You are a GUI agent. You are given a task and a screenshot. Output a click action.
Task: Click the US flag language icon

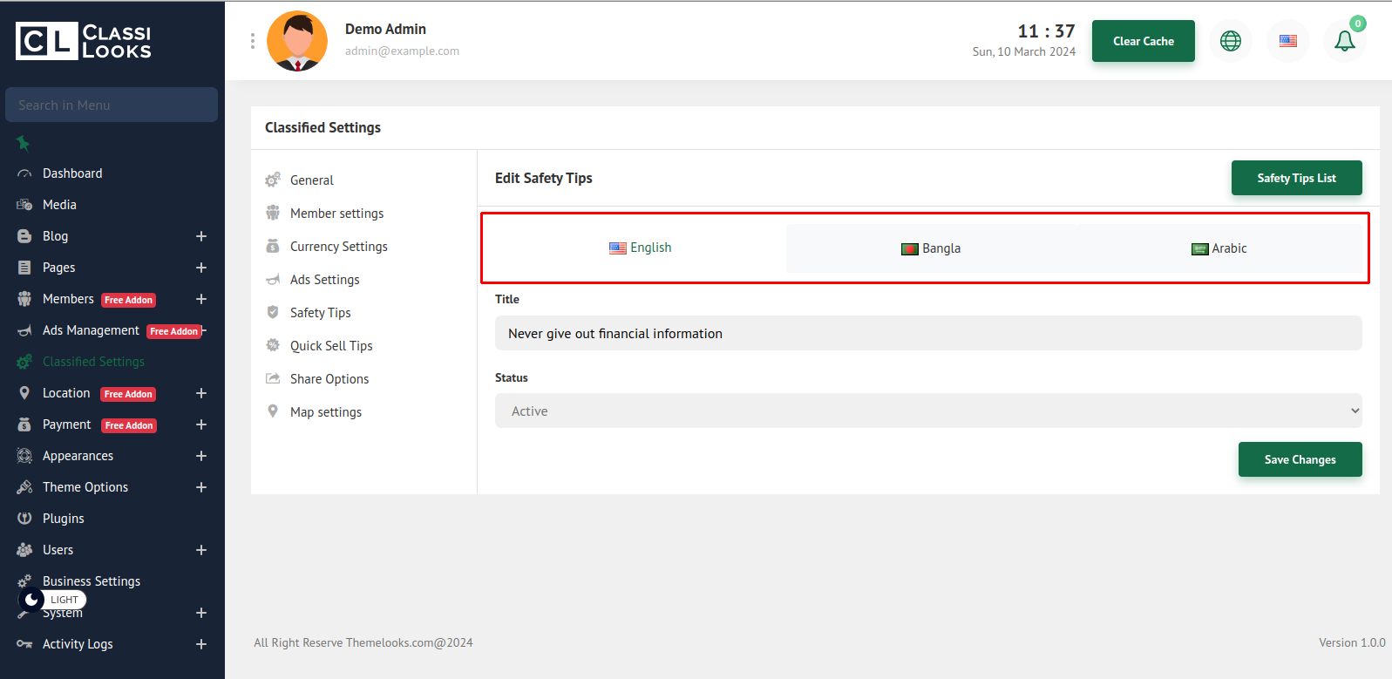1287,41
